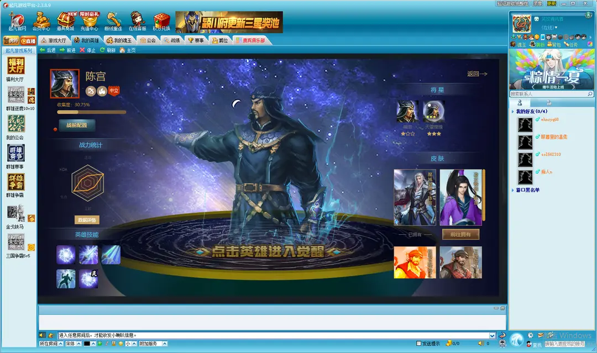
Task: Select the three-star 将星 portrait
Action: (434, 111)
